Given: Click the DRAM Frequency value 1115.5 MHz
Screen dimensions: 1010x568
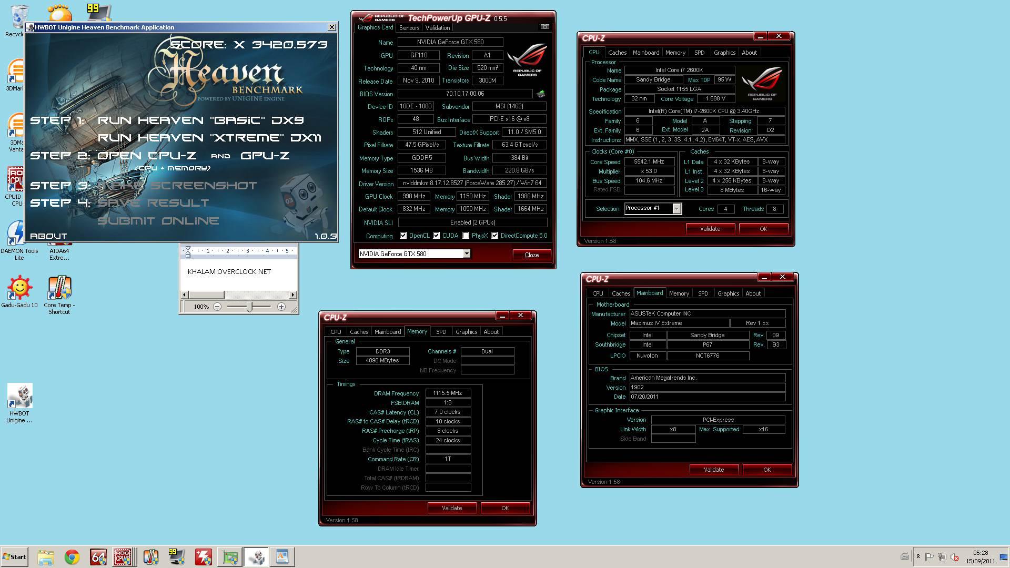Looking at the screenshot, I should (x=448, y=393).
